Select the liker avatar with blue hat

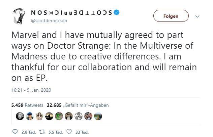(30, 116)
